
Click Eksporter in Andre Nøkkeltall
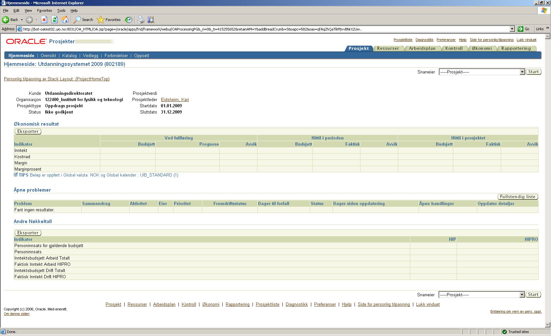pos(28,233)
